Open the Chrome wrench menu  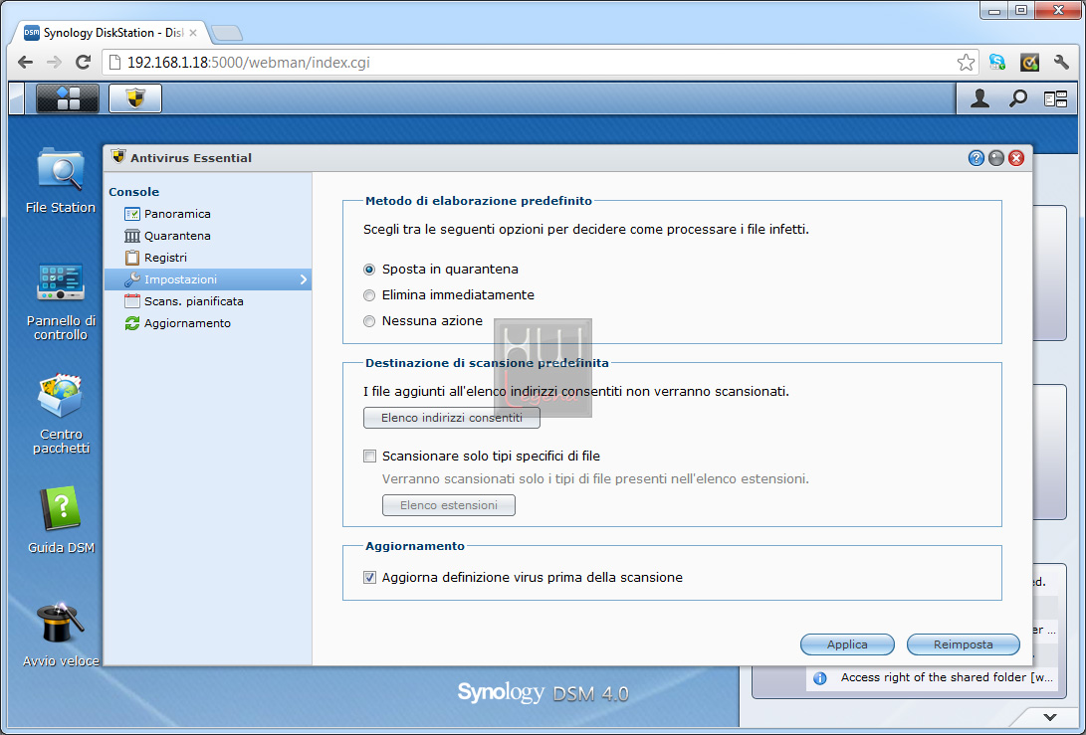[x=1061, y=63]
